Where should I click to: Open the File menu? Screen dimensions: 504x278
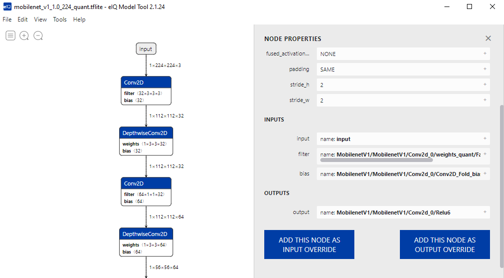(x=7, y=19)
